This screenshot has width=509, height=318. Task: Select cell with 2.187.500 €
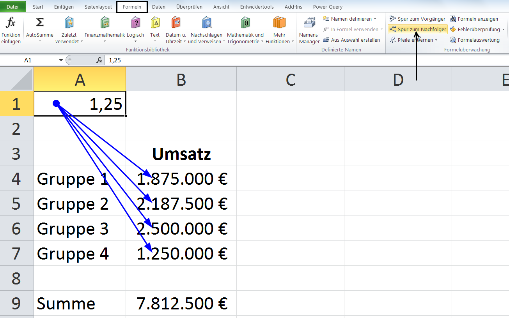coord(181,203)
